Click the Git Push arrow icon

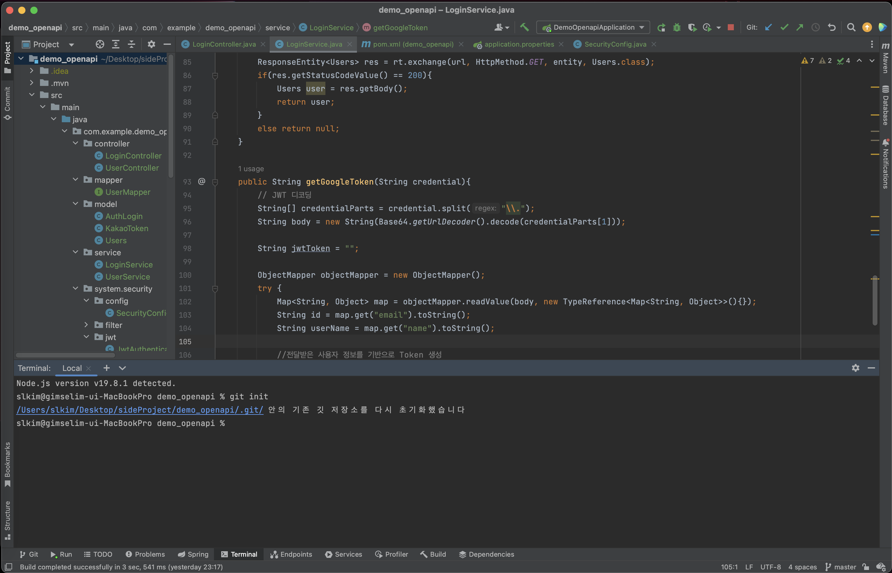800,28
